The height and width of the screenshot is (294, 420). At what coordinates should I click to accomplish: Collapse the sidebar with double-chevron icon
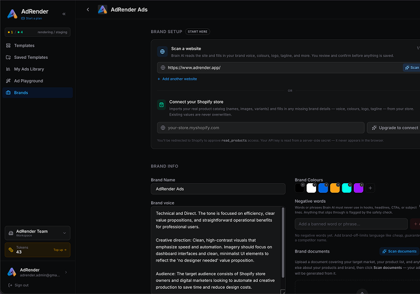tap(64, 14)
